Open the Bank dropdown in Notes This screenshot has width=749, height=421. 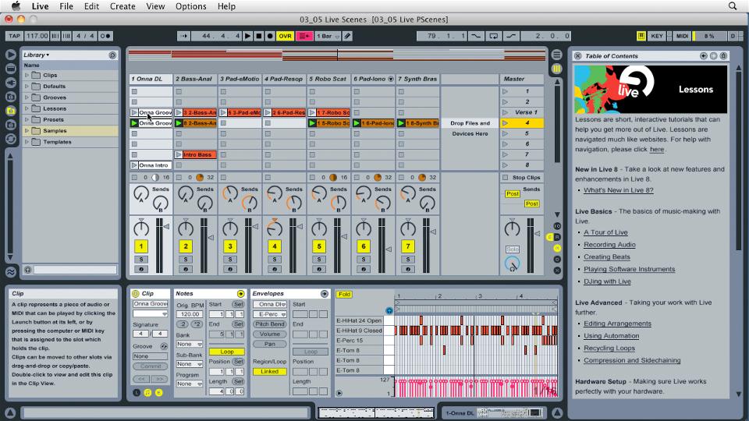point(189,344)
